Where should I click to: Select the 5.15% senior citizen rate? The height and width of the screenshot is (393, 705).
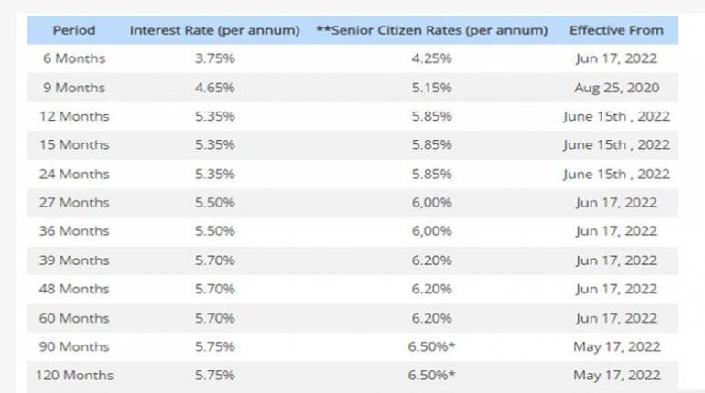point(431,88)
